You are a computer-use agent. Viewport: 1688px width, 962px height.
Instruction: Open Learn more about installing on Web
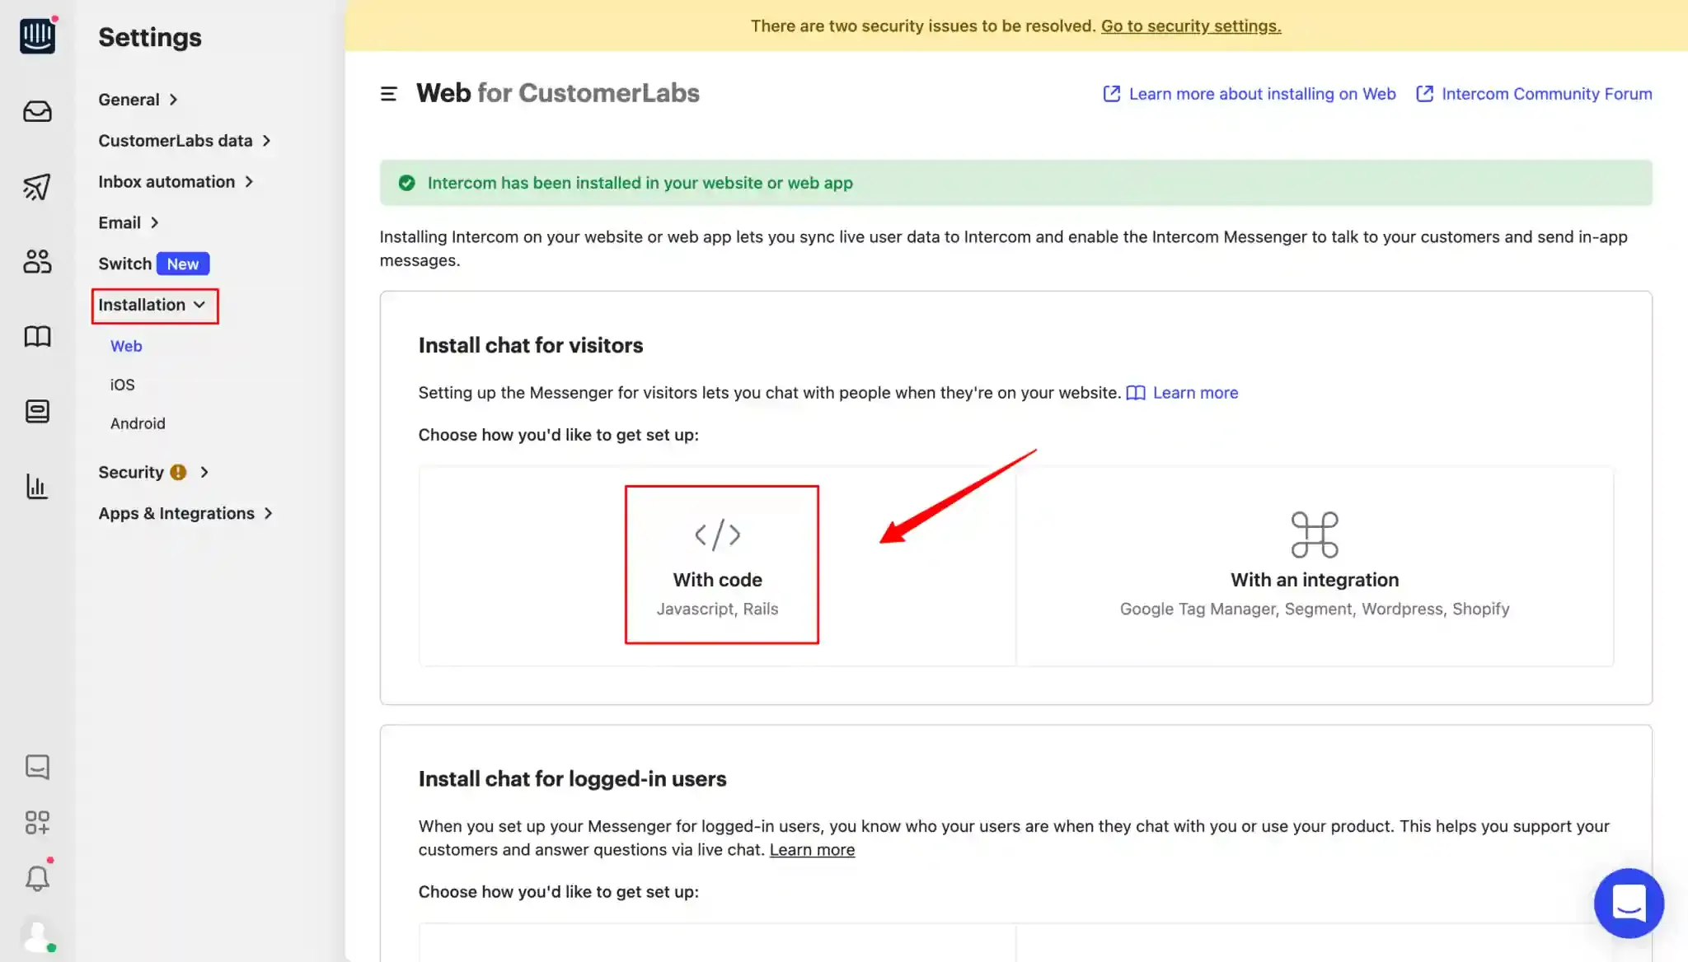[x=1262, y=94]
